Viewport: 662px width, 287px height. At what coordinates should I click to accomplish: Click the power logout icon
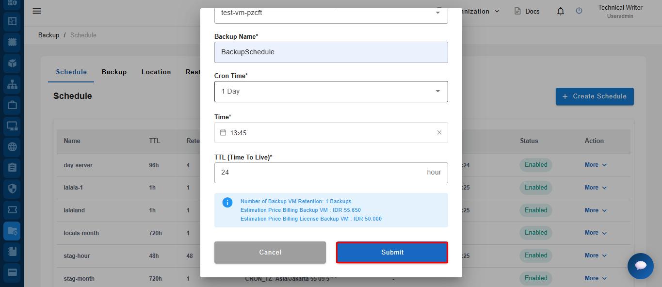[x=579, y=11]
